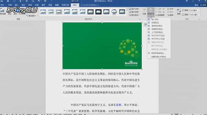Click the Remove Background (删除背景) icon
The image size is (207, 115).
[x=2, y=10]
